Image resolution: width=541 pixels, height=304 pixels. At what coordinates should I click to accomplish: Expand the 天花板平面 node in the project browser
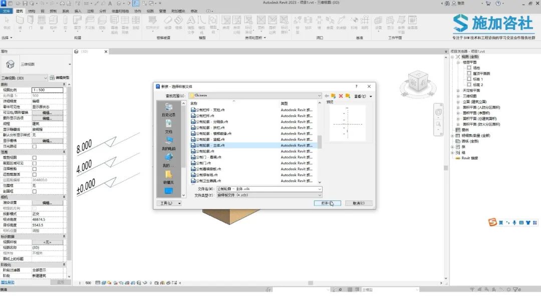458,90
